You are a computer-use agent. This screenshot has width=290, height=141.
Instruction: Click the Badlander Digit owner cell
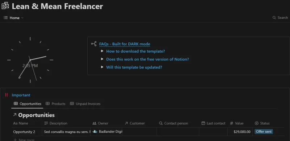pyautogui.click(x=106, y=132)
